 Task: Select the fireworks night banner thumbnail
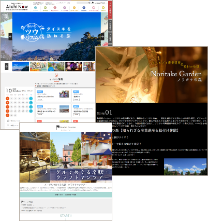73,66
